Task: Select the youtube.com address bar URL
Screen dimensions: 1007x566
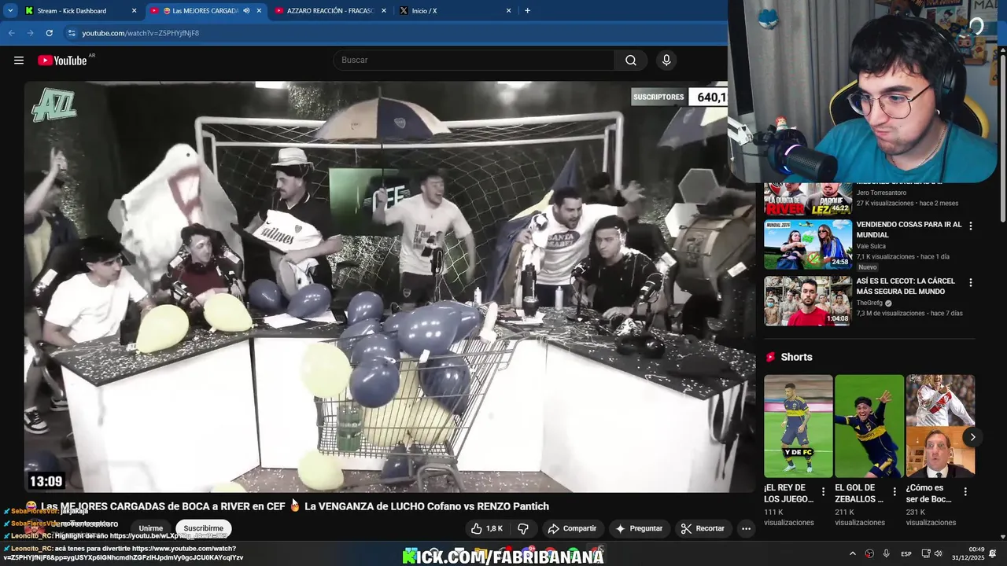Action: tap(140, 33)
